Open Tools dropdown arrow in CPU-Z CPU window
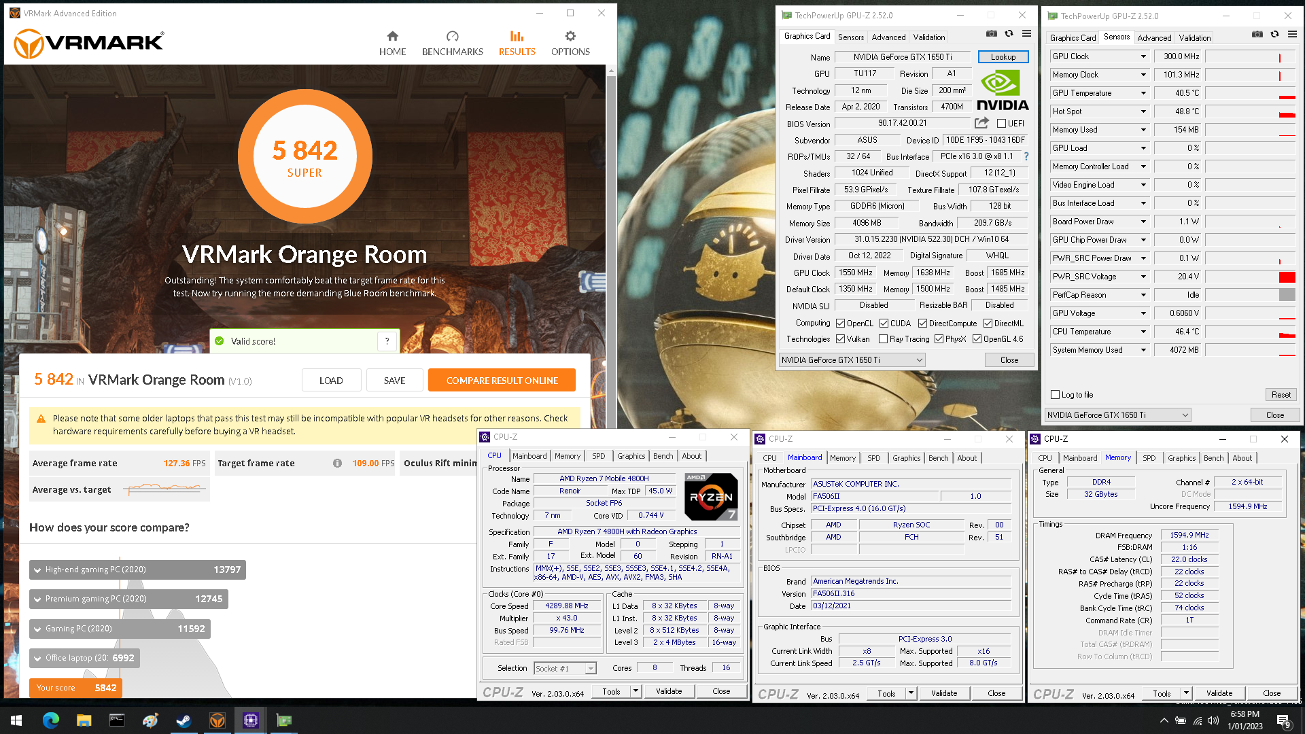 636,691
